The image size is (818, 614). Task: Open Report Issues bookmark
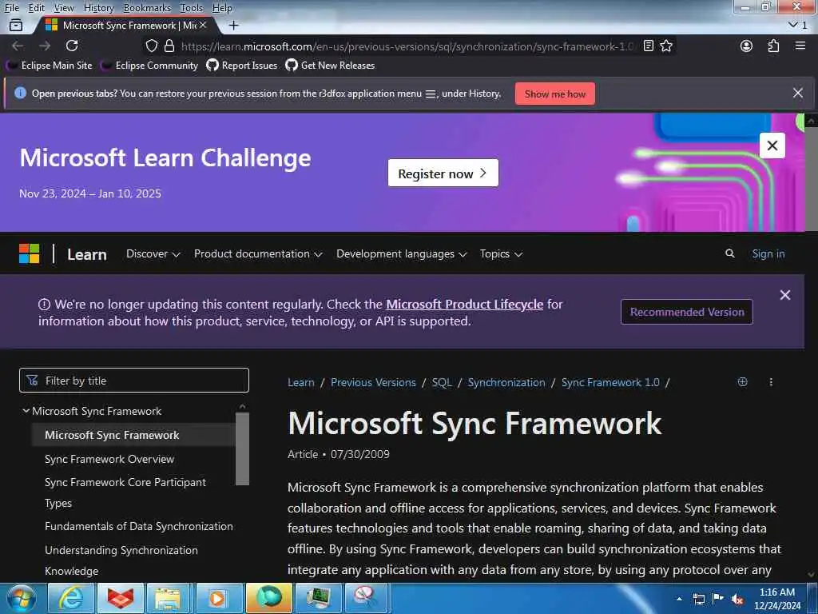point(242,66)
